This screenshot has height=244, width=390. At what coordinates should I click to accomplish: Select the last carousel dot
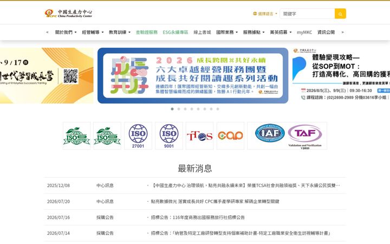click(218, 109)
